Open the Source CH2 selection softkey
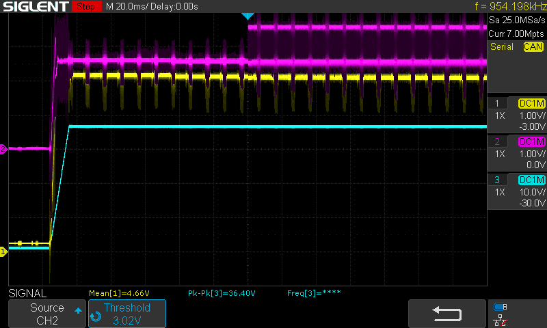The height and width of the screenshot is (328, 547). click(x=46, y=313)
